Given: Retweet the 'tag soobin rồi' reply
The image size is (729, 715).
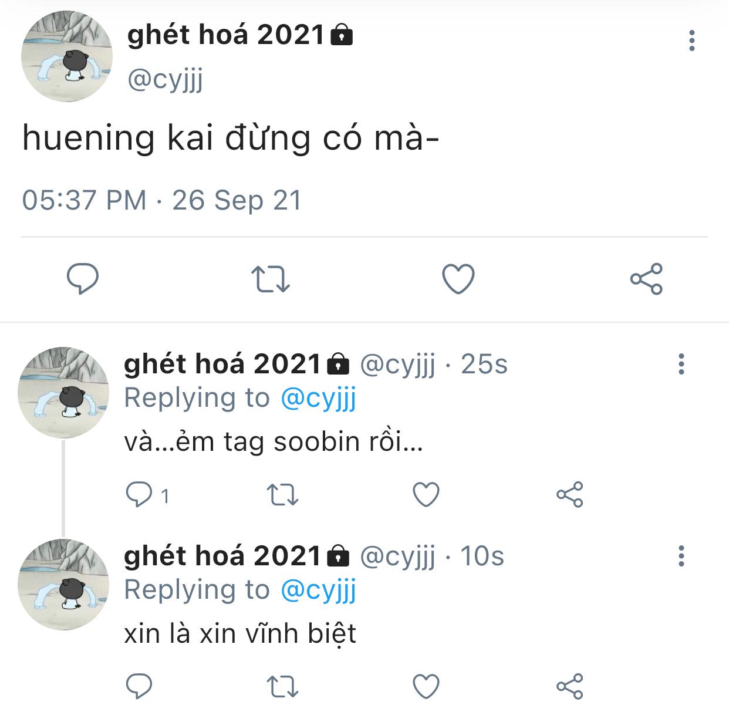Looking at the screenshot, I should pyautogui.click(x=282, y=495).
